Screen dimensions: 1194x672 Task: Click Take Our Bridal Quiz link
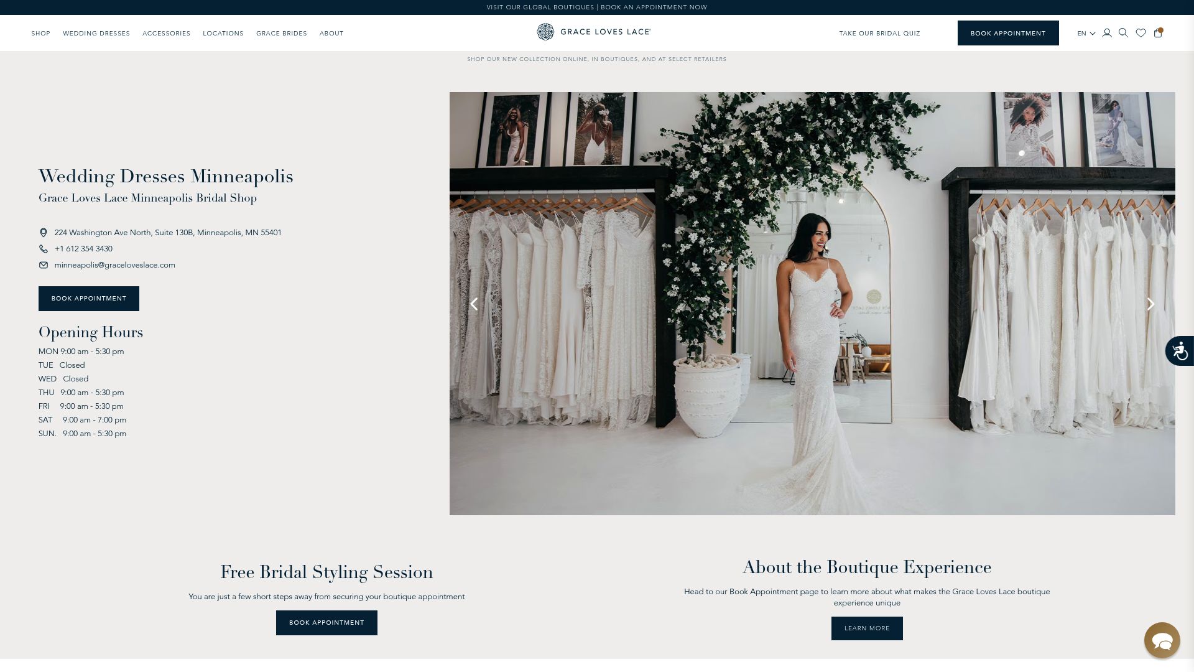879,34
